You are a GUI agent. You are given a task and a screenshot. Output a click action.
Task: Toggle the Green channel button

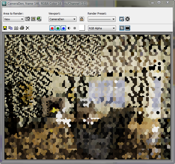pyautogui.click(x=58, y=28)
